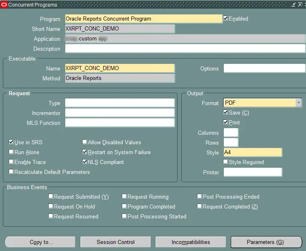The width and height of the screenshot is (306, 251).
Task: Click the Executable Name field
Action: click(120, 68)
